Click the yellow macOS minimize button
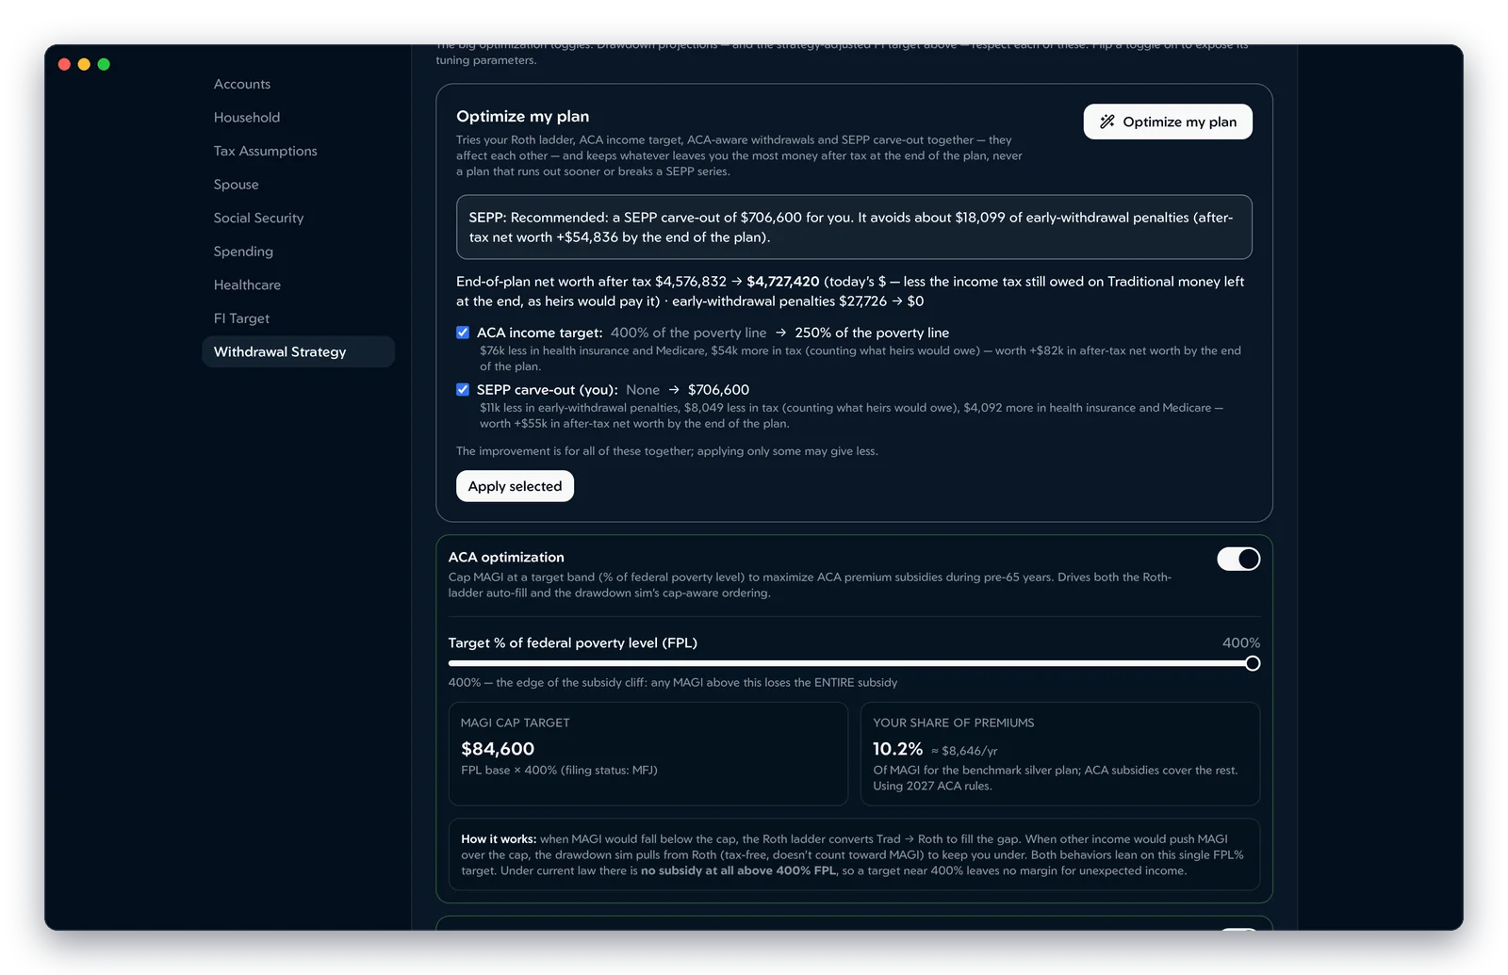This screenshot has width=1508, height=975. click(x=84, y=64)
